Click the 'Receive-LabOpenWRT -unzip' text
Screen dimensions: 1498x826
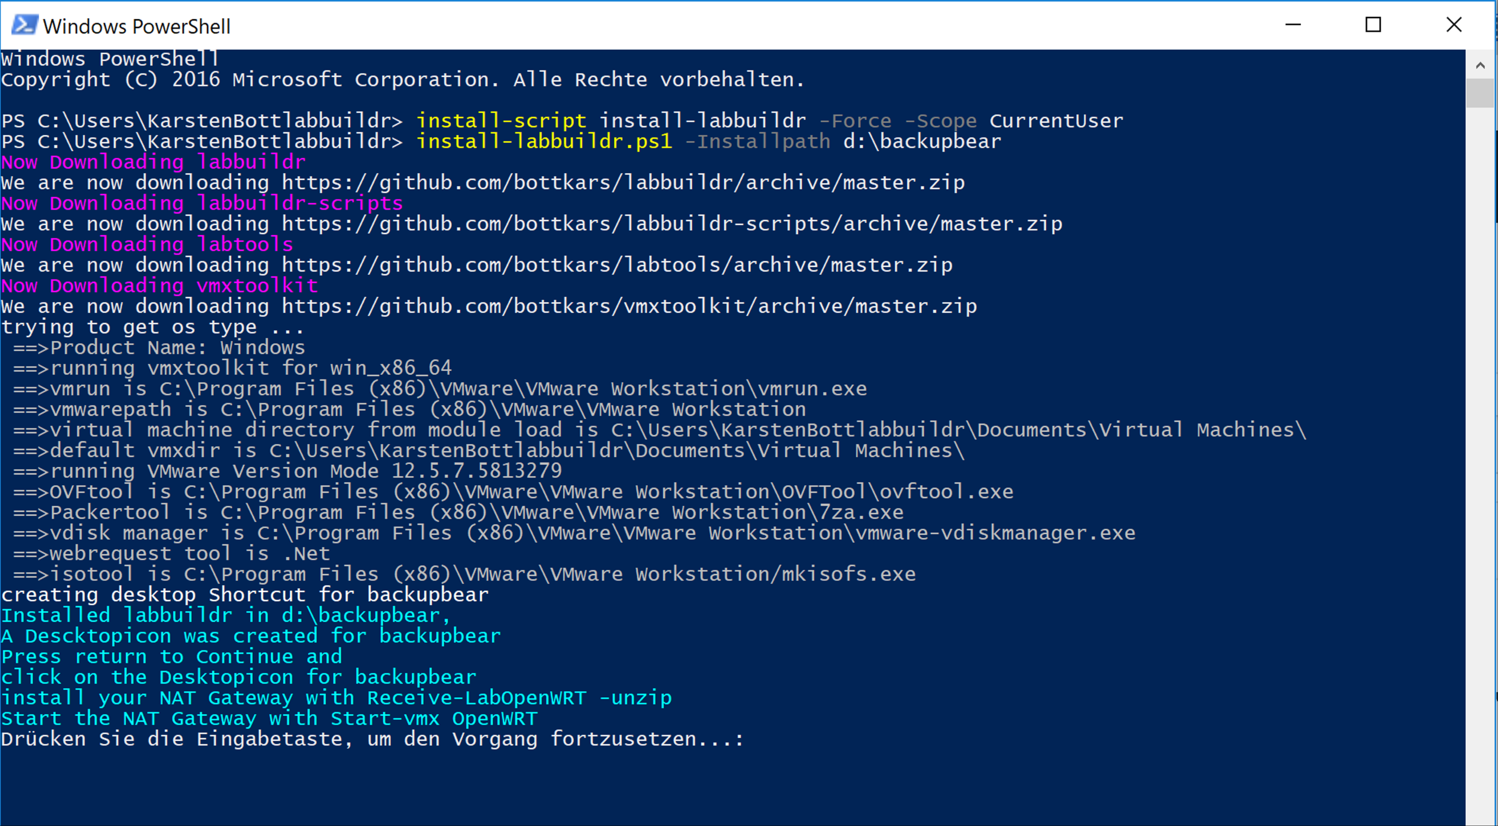tap(519, 698)
